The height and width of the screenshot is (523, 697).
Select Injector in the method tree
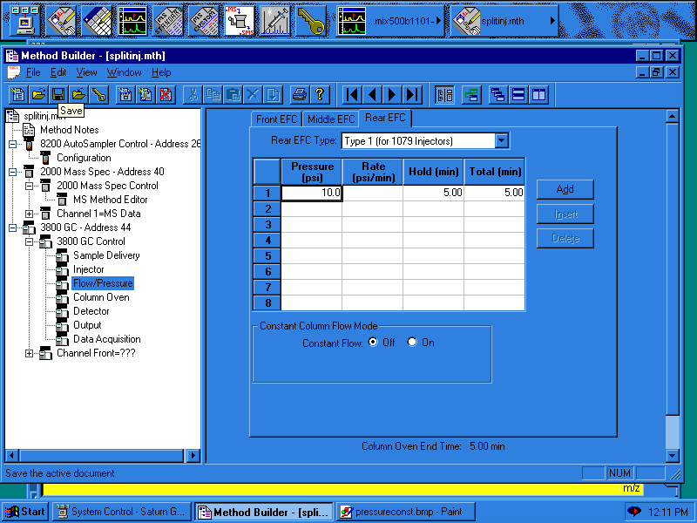[89, 269]
